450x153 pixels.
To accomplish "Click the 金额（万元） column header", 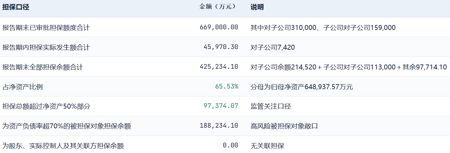I will (219, 7).
